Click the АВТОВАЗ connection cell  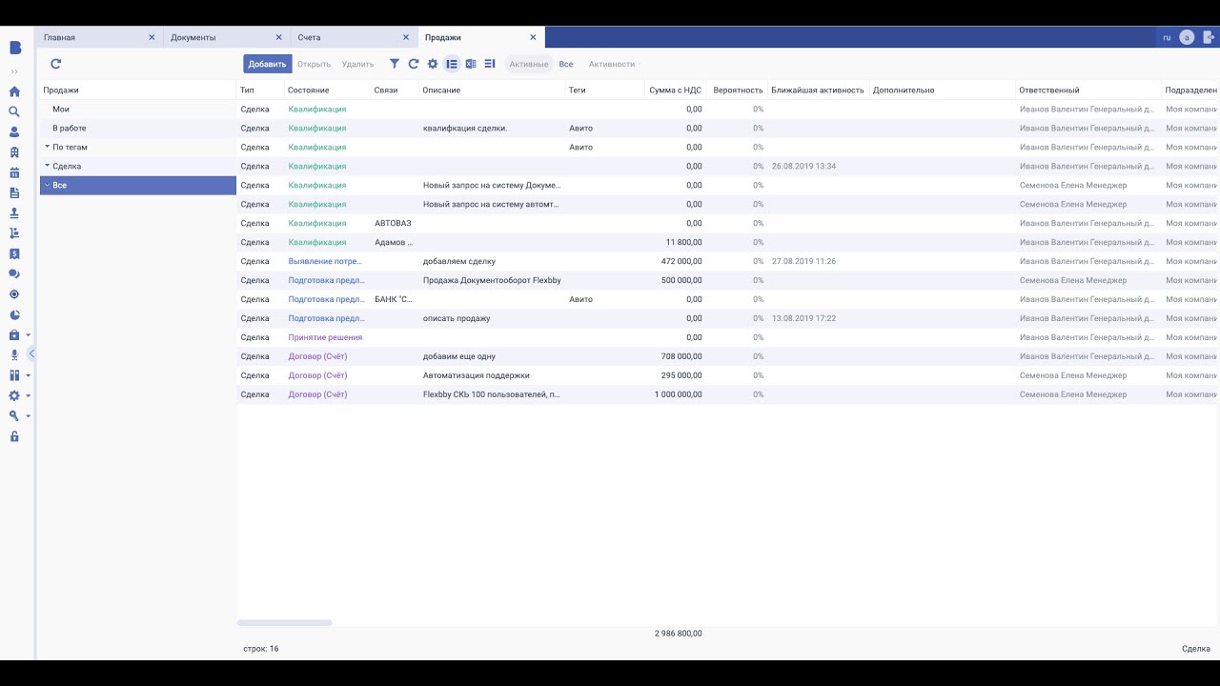pyautogui.click(x=394, y=223)
